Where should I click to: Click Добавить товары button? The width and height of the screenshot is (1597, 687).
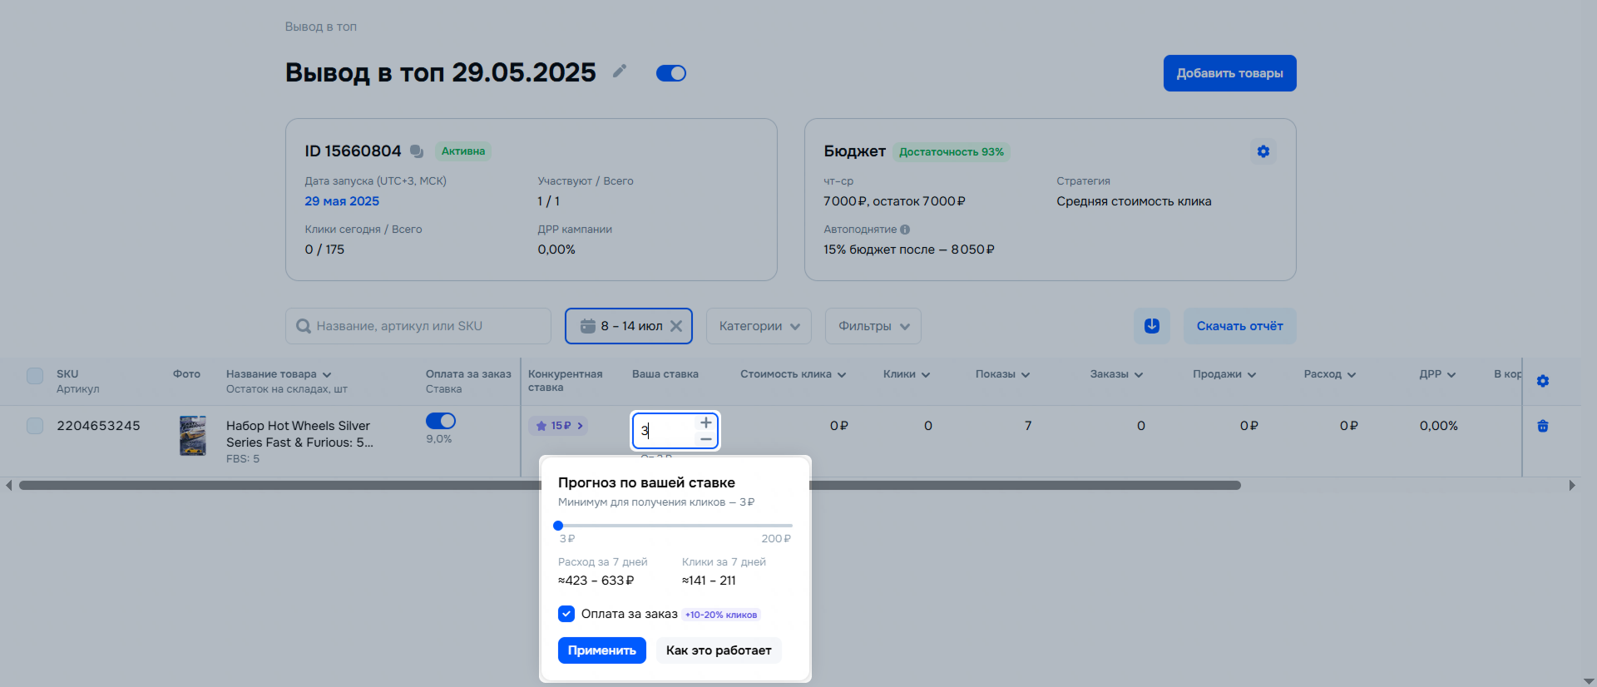pos(1229,73)
